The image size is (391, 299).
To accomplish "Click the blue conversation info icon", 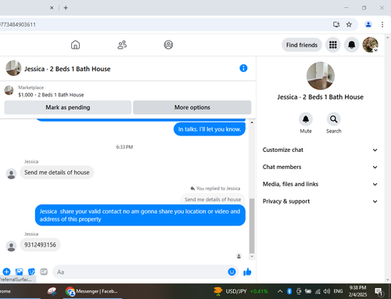I will click(x=243, y=68).
